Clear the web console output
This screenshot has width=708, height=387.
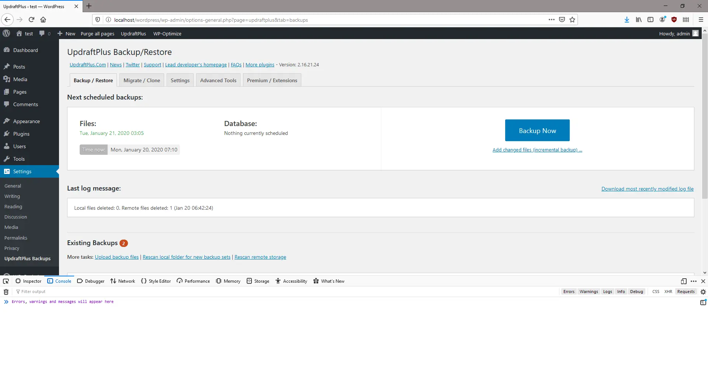(x=6, y=292)
